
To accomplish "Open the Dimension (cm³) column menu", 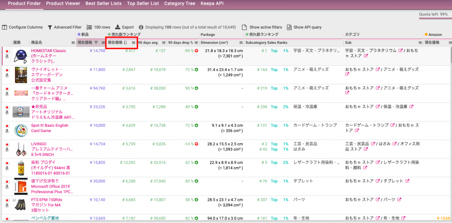I will pos(241,43).
